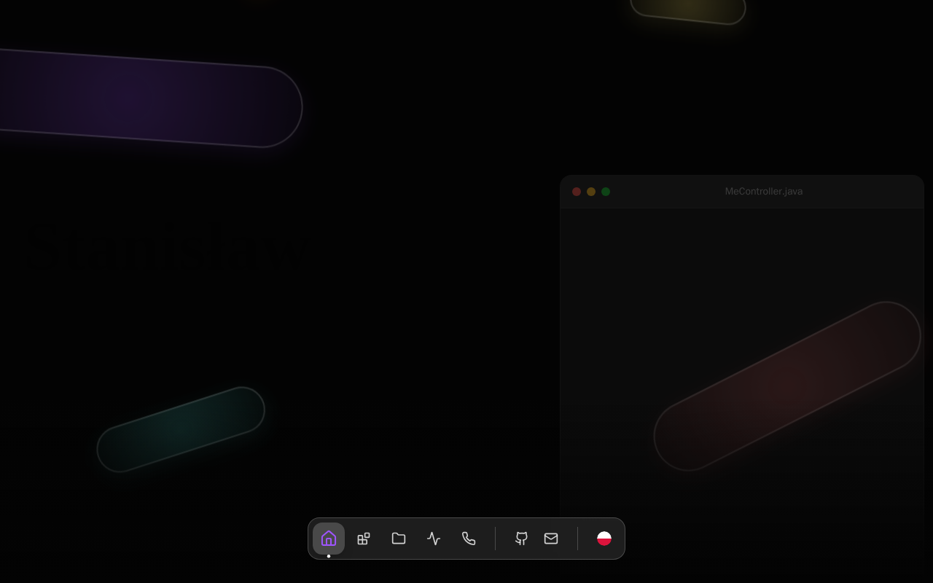Click the yellow glowing pill at top
933x583 pixels.
coord(687,9)
